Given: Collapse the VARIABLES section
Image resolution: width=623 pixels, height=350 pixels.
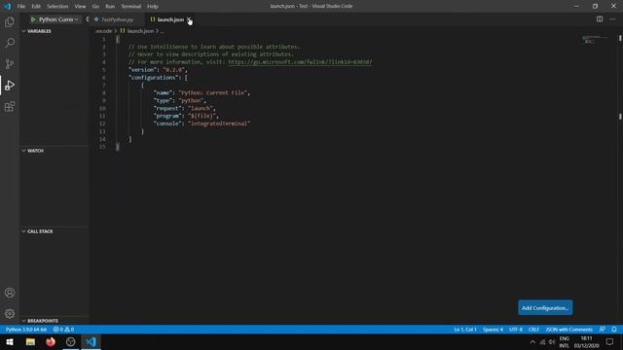Looking at the screenshot, I should [x=55, y=31].
